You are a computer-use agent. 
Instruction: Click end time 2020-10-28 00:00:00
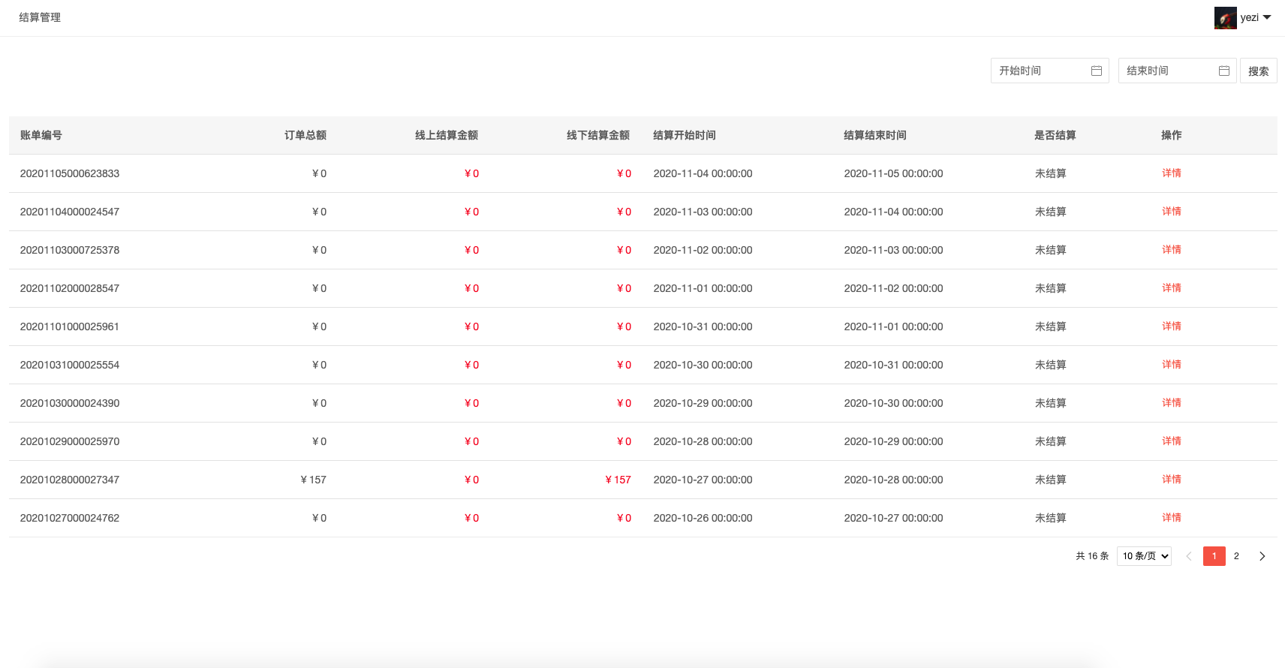click(x=893, y=480)
